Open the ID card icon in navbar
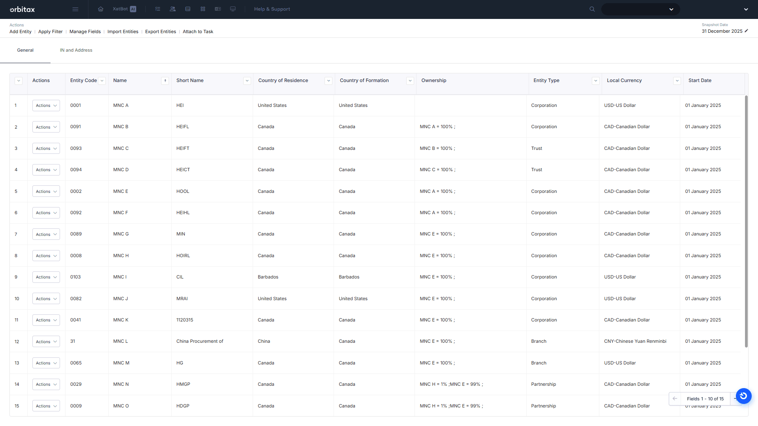 coord(218,9)
